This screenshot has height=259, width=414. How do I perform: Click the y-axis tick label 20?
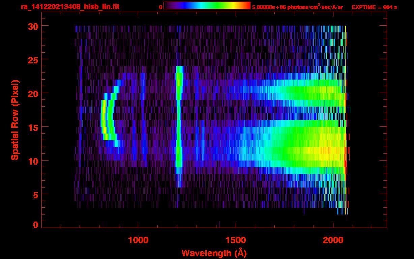pyautogui.click(x=33, y=93)
